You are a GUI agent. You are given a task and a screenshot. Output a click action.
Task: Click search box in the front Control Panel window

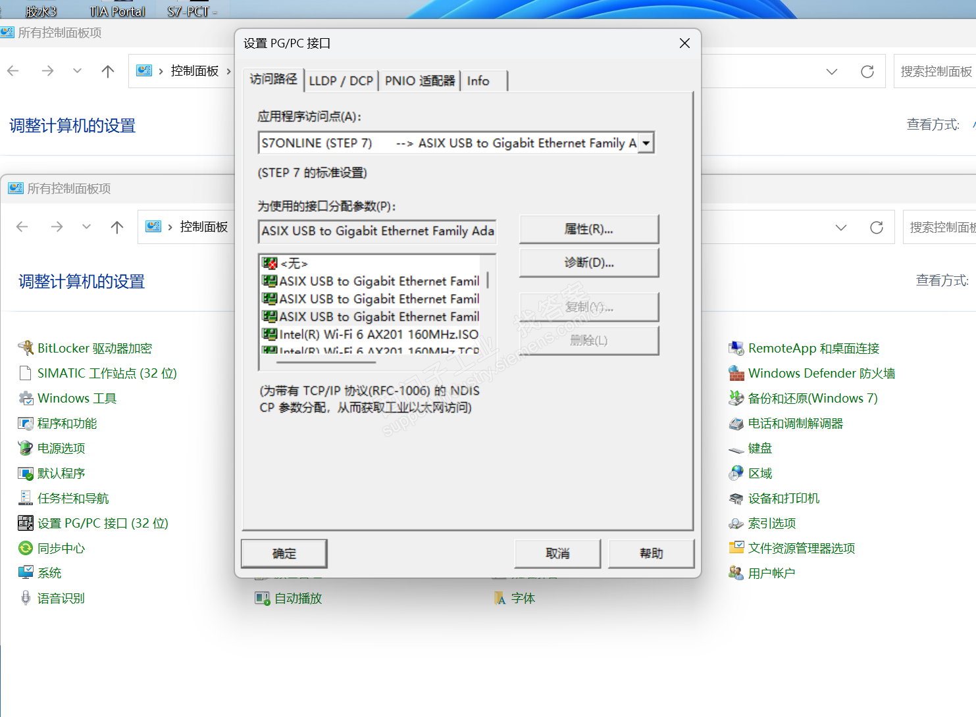coord(939,227)
